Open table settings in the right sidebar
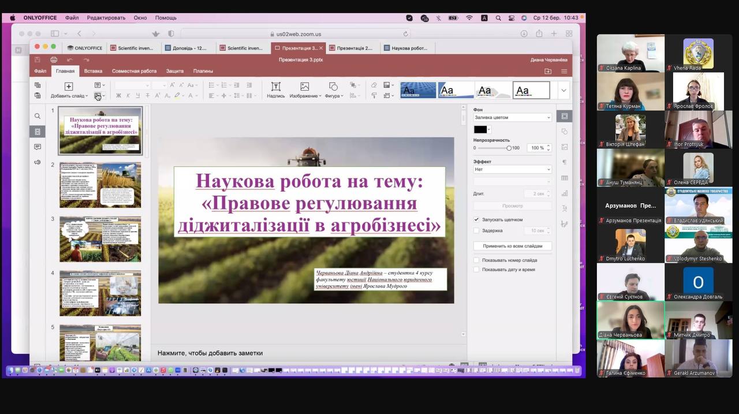The height and width of the screenshot is (414, 739). click(565, 178)
